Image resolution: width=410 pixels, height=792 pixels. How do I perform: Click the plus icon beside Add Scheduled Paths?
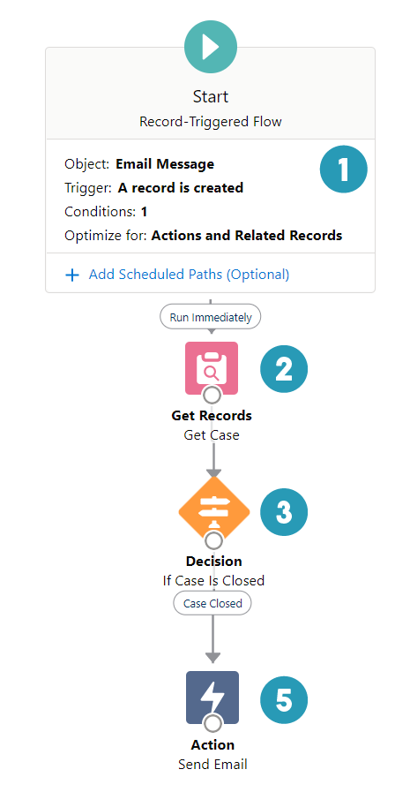tap(72, 275)
